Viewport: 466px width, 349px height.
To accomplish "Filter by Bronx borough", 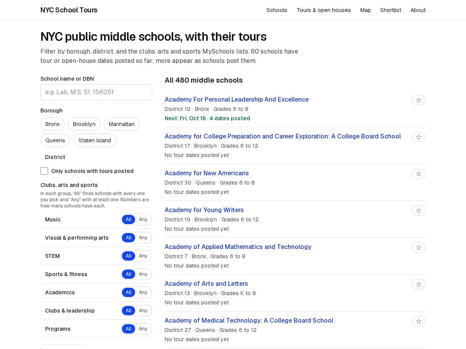I will [x=52, y=124].
